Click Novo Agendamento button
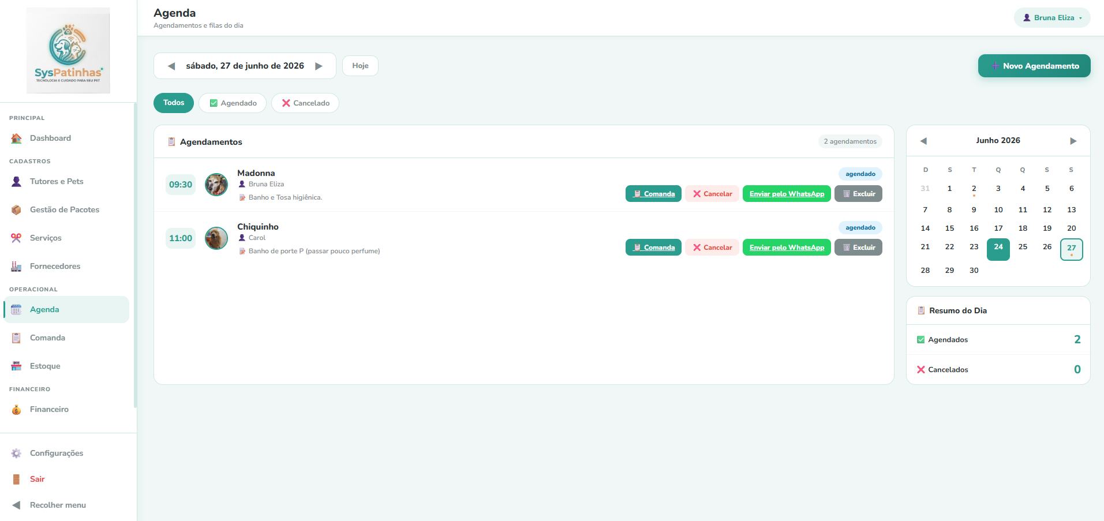 (x=1034, y=66)
